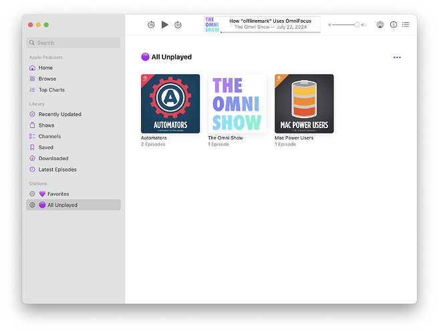Select Shows in the Library section
This screenshot has height=333, width=439.
point(46,125)
